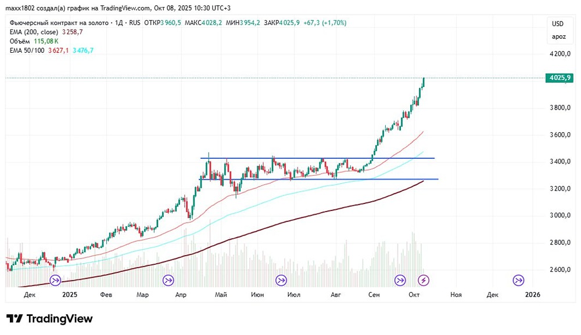Click the TradingView logo

(49, 319)
